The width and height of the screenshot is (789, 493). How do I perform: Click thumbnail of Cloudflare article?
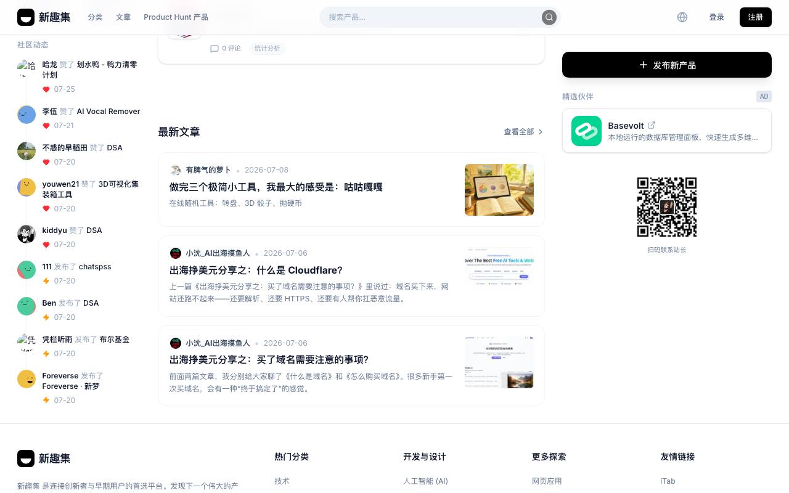pyautogui.click(x=499, y=273)
